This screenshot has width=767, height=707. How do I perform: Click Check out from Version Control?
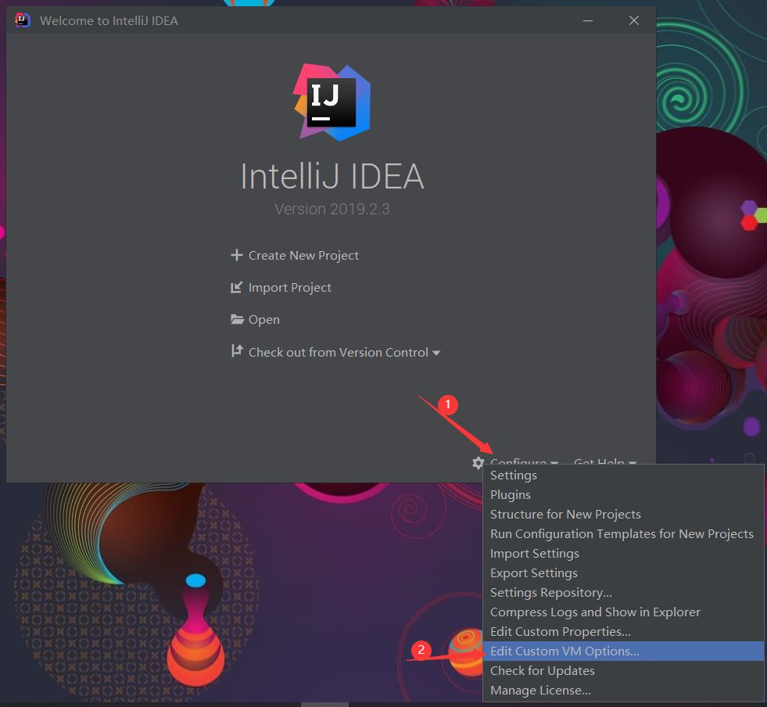(338, 352)
